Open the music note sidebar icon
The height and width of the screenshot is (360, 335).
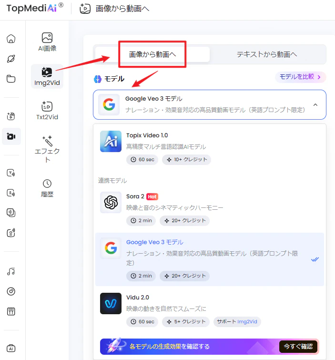(11, 271)
